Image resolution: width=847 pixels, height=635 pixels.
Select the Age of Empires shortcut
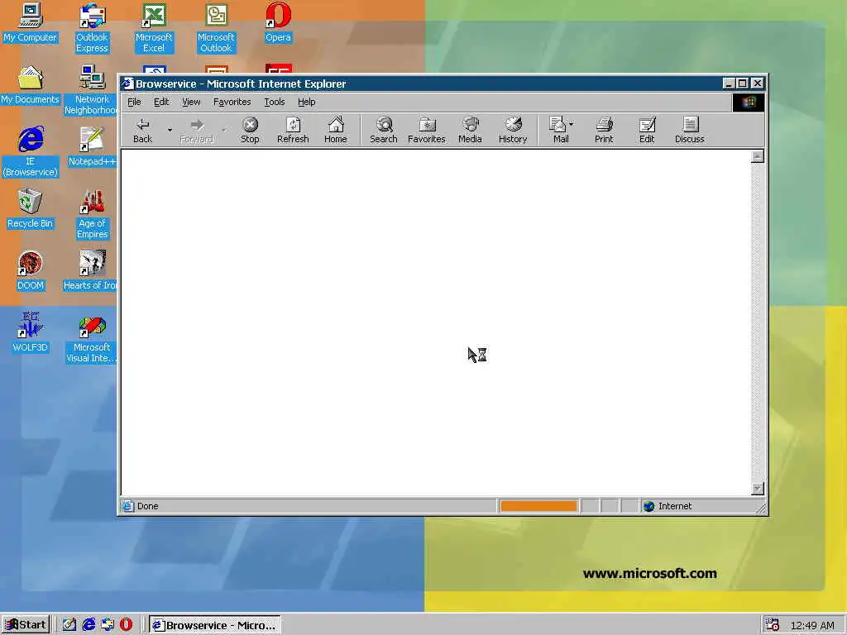coord(92,214)
